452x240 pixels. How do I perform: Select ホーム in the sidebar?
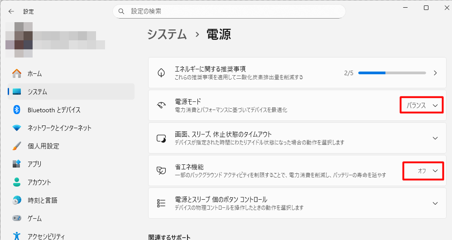coord(71,73)
